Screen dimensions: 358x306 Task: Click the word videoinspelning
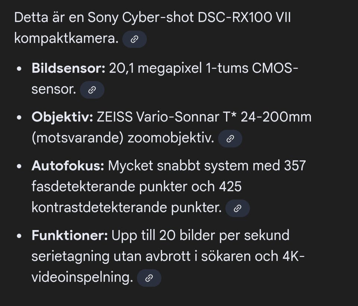tap(82, 277)
